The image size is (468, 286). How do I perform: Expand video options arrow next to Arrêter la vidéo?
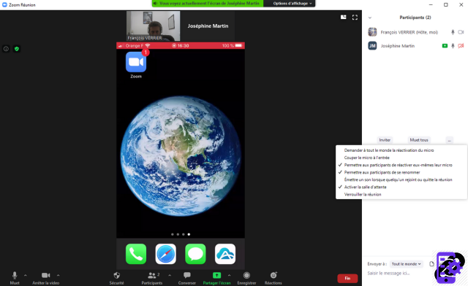coord(58,275)
